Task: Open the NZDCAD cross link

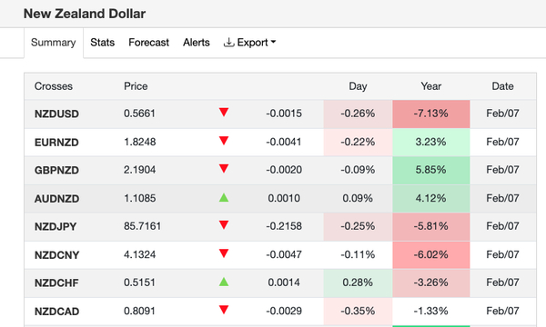Action: [x=56, y=312]
